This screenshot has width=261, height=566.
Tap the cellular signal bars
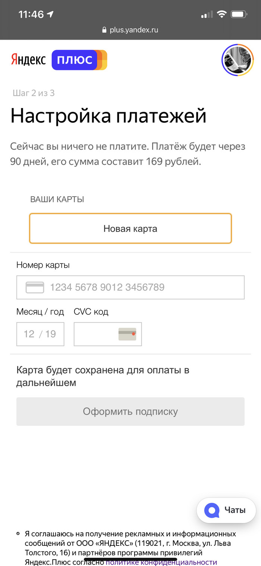pyautogui.click(x=207, y=15)
